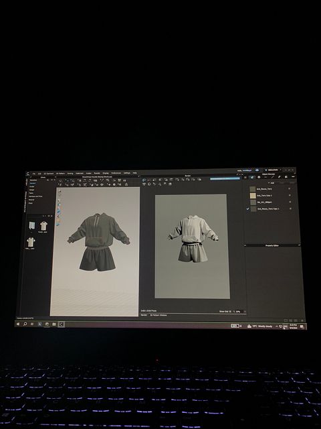Expand the system tray hidden icons chevron
The image size is (321, 429).
tap(277, 326)
